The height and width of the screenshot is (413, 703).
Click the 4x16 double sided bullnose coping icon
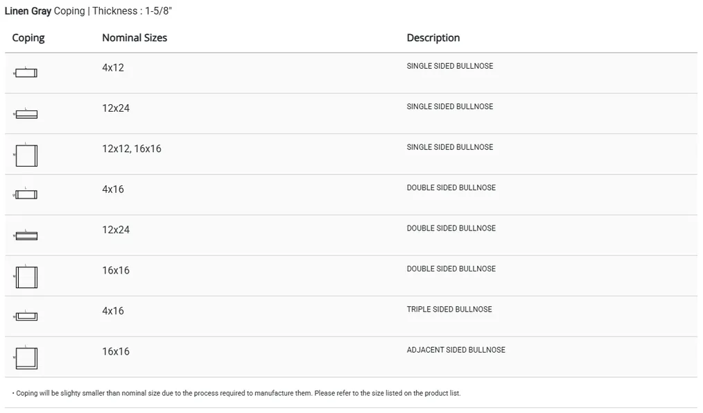26,195
